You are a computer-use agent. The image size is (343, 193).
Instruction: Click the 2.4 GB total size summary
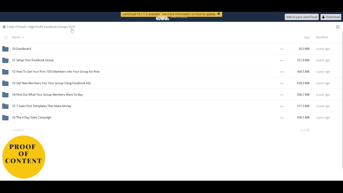305,130
